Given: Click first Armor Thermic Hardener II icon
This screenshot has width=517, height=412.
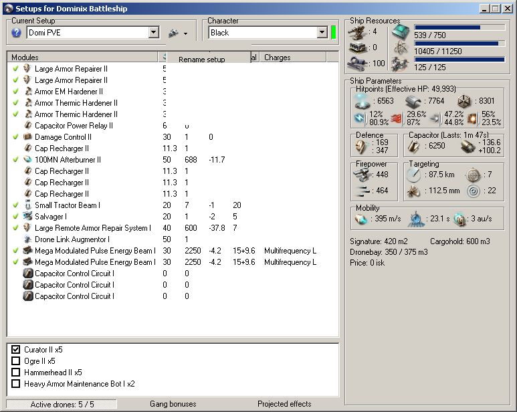Looking at the screenshot, I should click(28, 103).
